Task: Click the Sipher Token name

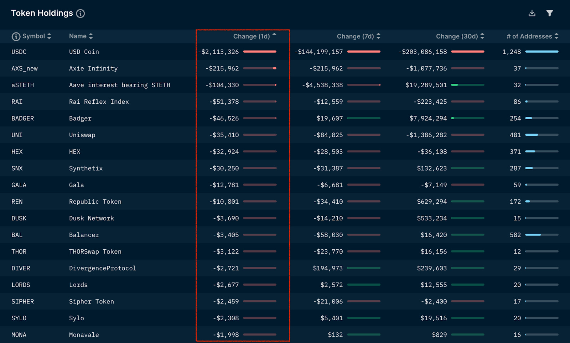Action: (92, 302)
